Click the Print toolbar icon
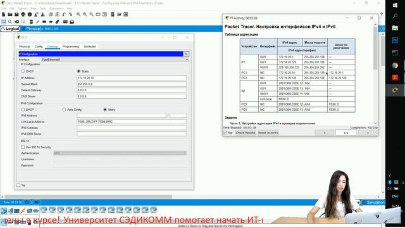The image size is (405, 228). [x=23, y=15]
